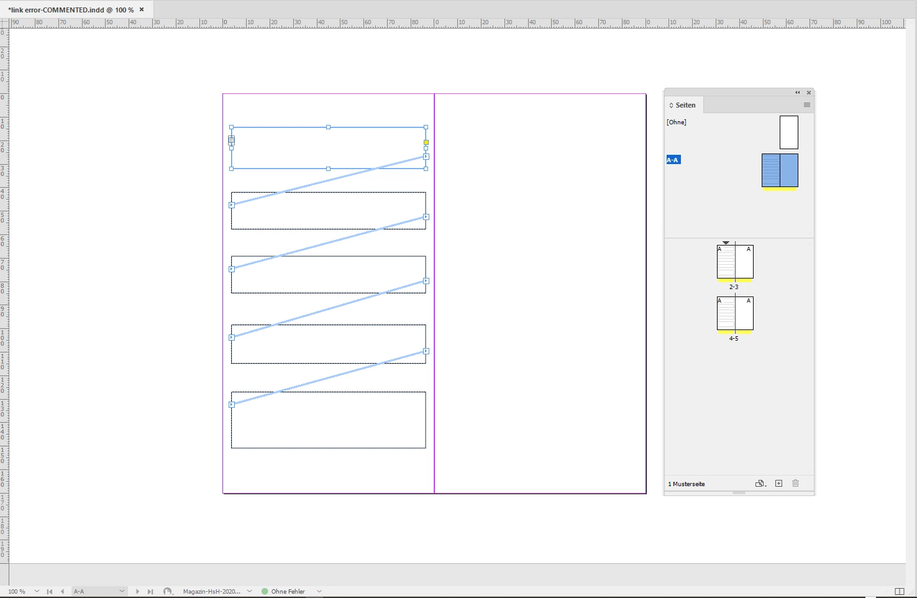Open the Seiten panel flyout menu

coord(807,105)
